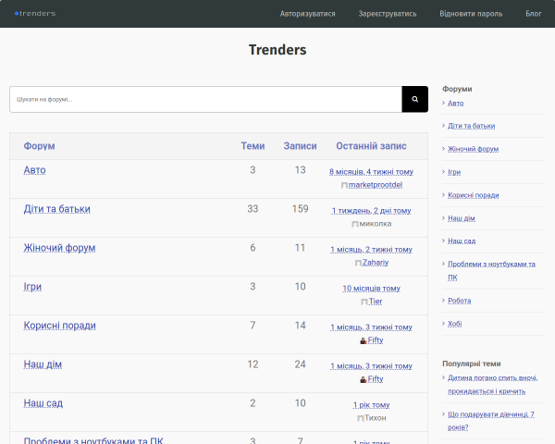This screenshot has height=444, width=555.
Task: Open Відновити пароль in the top menu
Action: click(471, 14)
